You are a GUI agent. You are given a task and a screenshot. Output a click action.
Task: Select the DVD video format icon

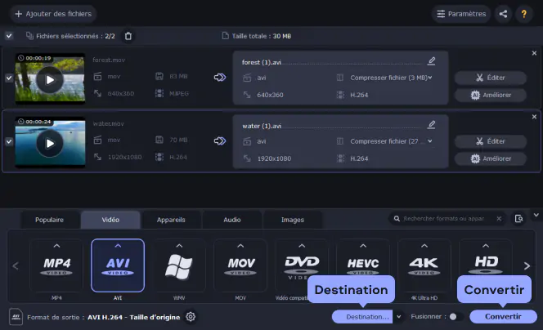pos(302,265)
